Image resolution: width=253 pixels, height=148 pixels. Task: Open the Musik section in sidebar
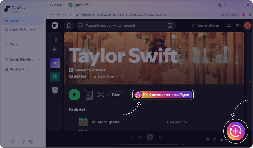tap(22, 21)
